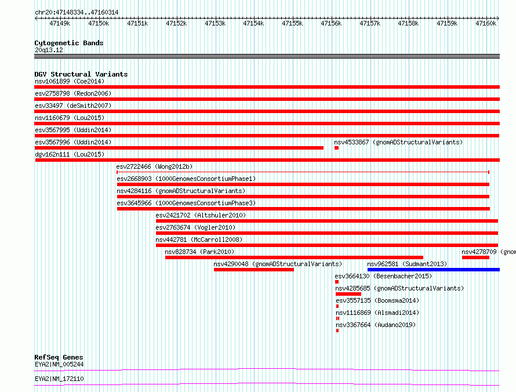Screen dimensions: 516x392
Task: Click the blue nsv962581 (Sudmant2013) variant bar
Action: (434, 270)
